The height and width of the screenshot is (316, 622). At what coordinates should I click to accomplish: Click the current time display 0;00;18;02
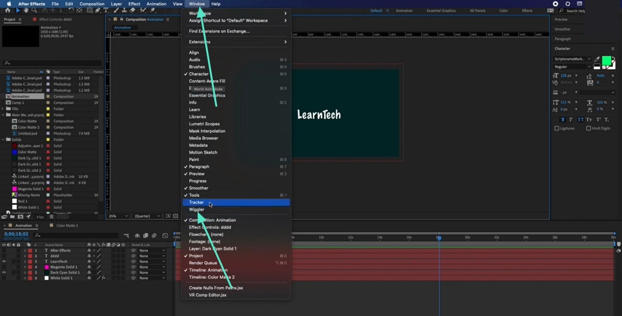[x=16, y=235]
